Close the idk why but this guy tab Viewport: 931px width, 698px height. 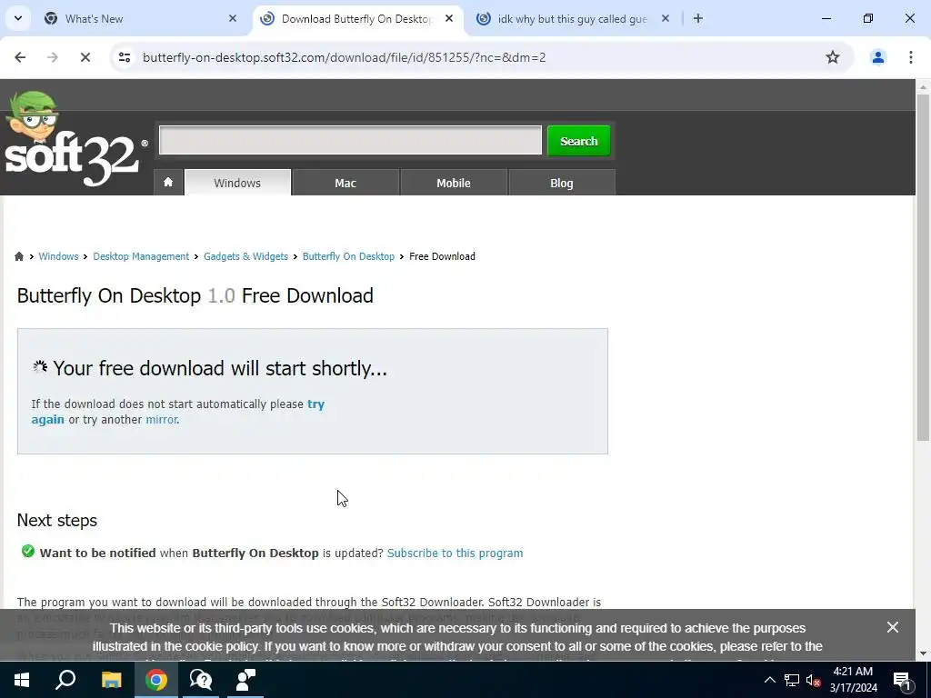(x=666, y=18)
